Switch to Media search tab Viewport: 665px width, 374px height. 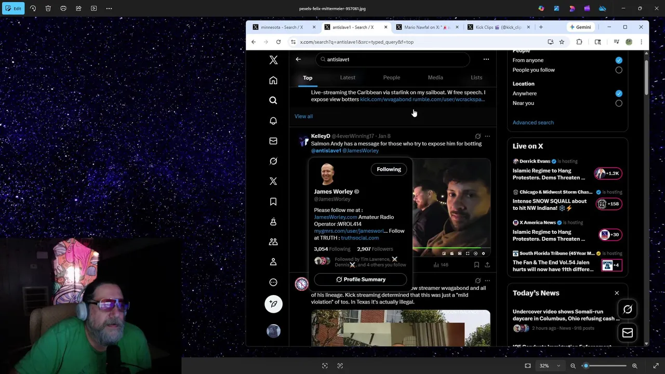[435, 77]
